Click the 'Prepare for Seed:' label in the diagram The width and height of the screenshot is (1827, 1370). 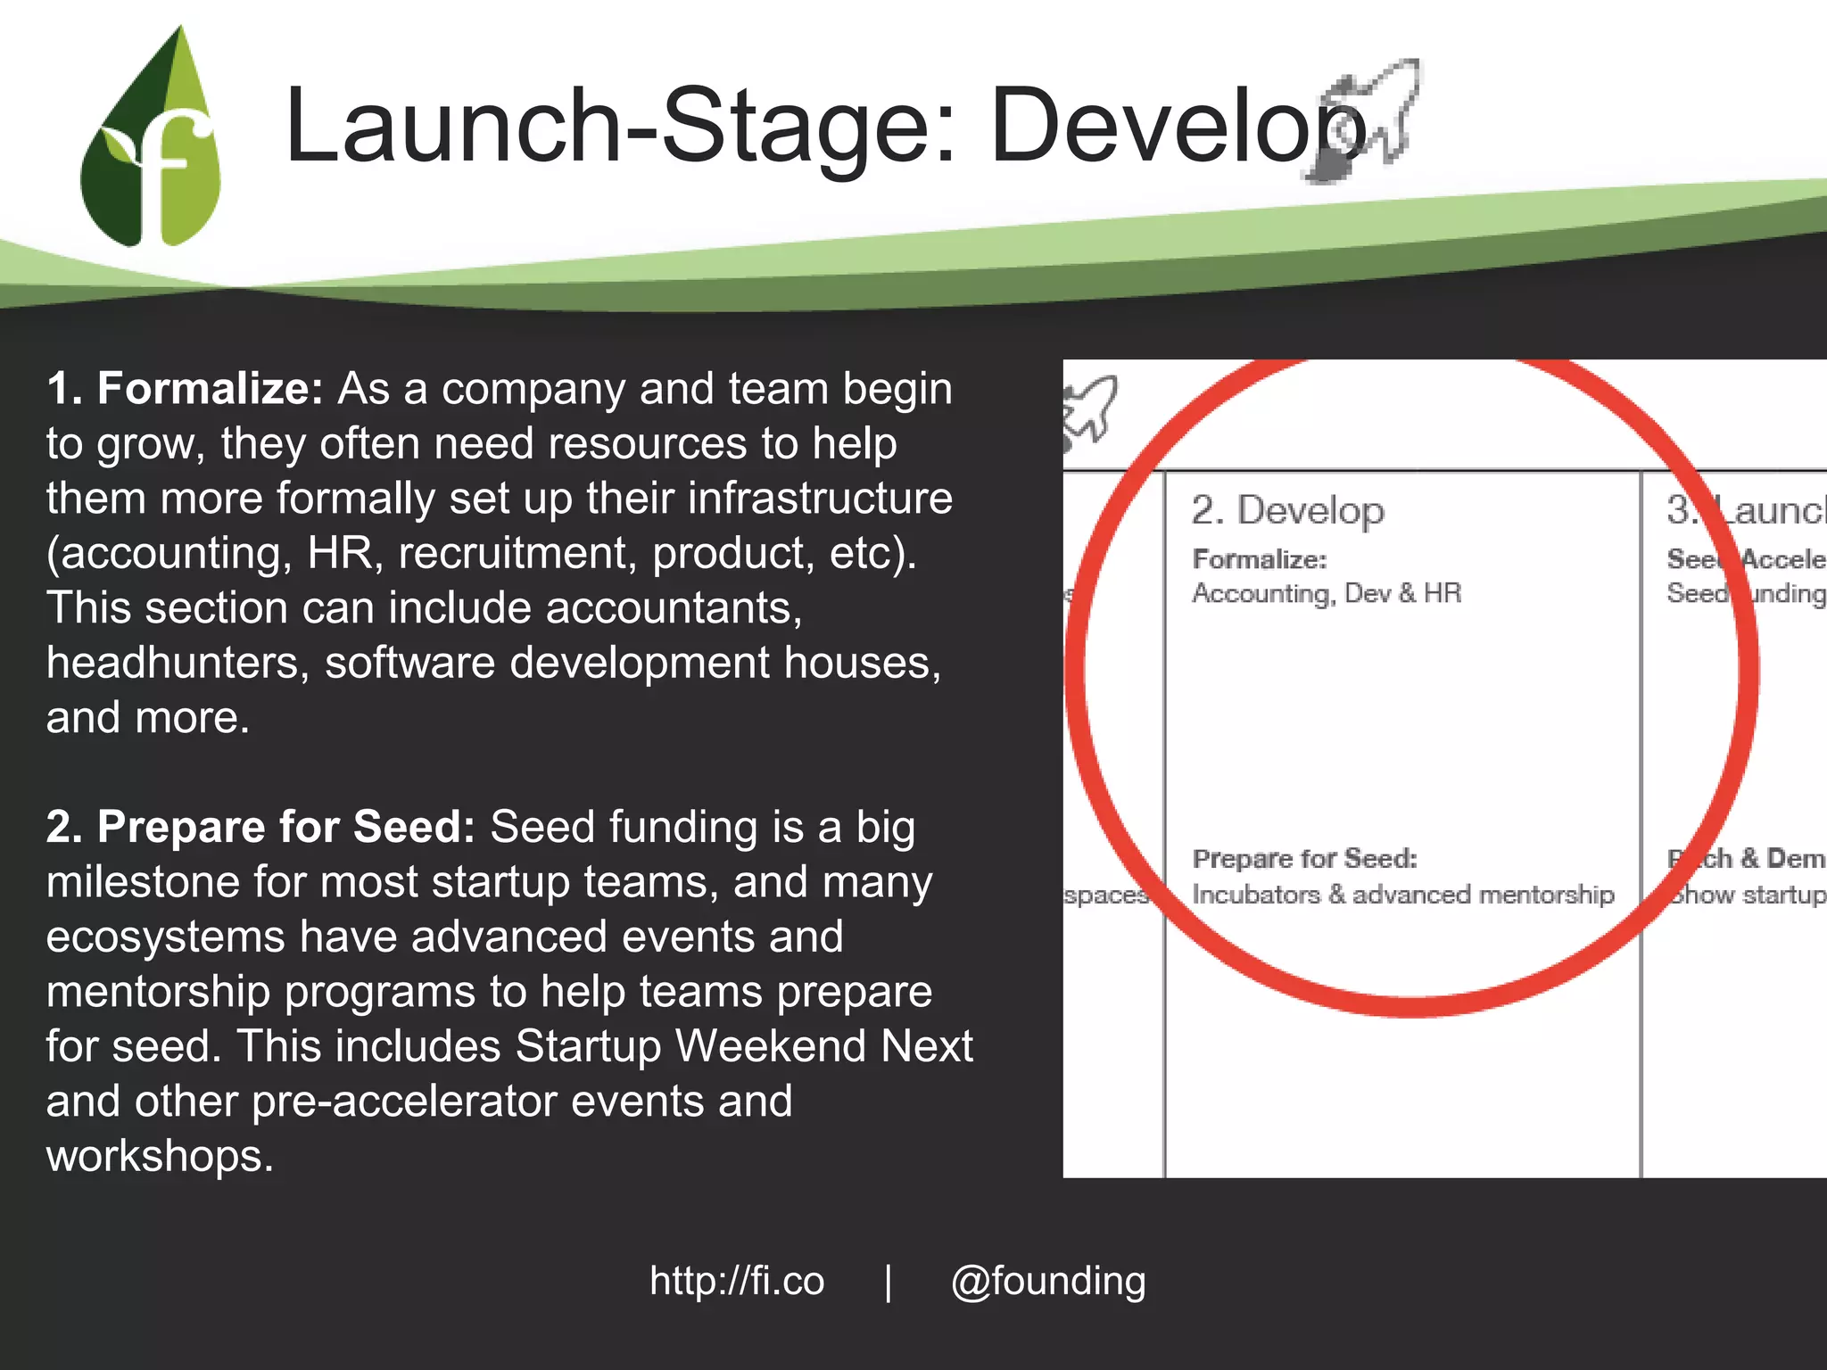coord(1305,858)
